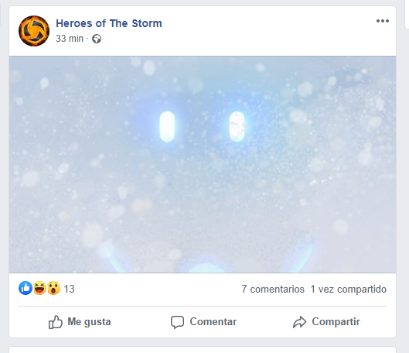Open the post's 33 min timestamp
409x353 pixels.
70,39
